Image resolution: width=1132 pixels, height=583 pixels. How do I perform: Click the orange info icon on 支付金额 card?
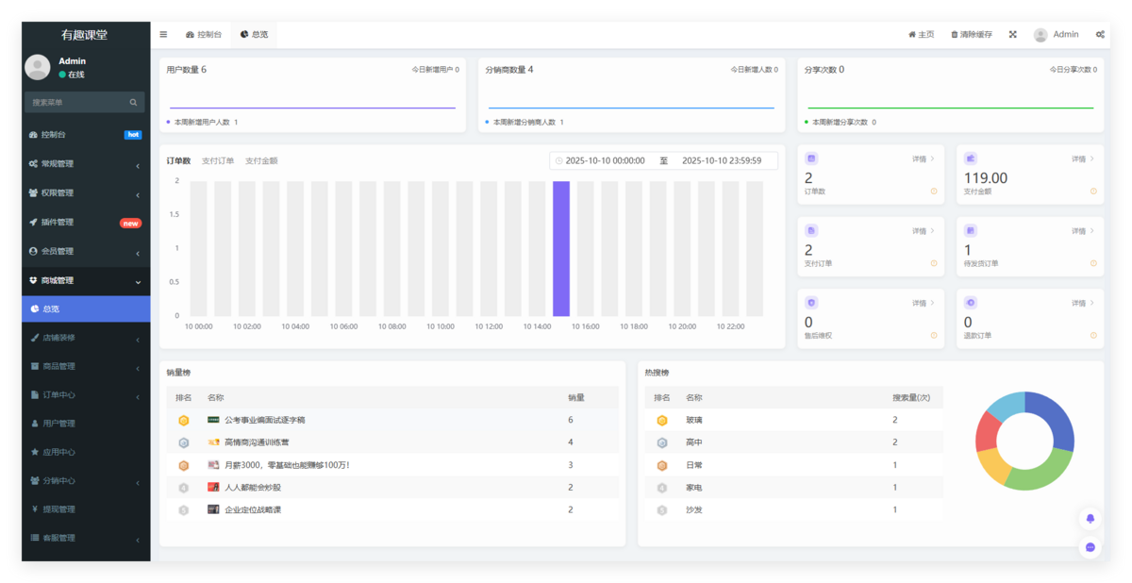(1093, 192)
